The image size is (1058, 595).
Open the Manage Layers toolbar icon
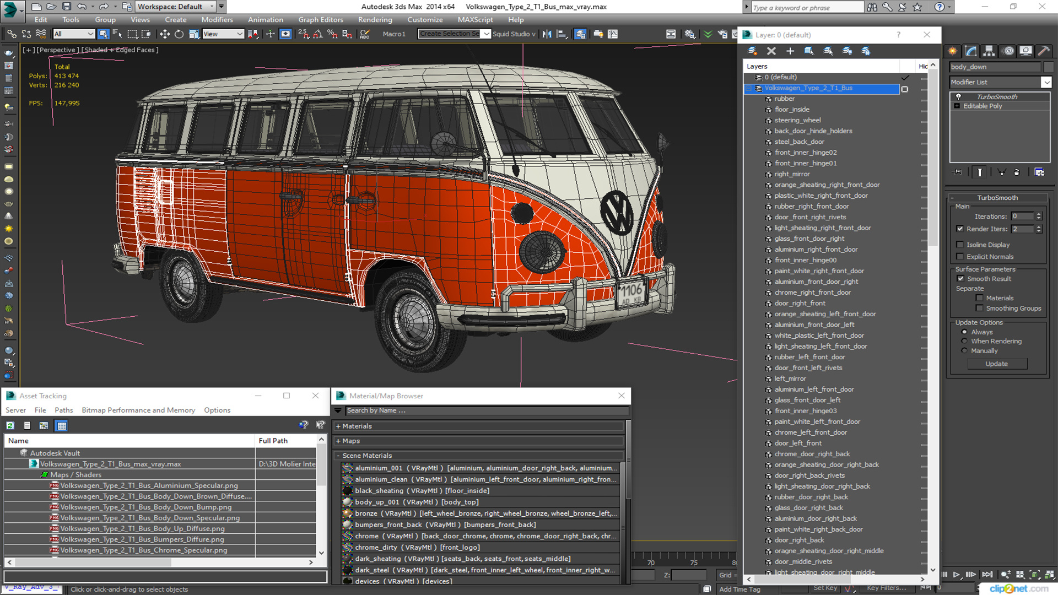(x=580, y=34)
